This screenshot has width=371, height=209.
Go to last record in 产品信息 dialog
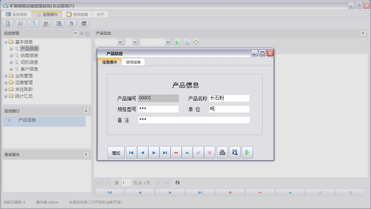(x=165, y=153)
